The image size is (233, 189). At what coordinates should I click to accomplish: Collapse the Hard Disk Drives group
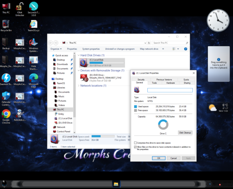pos(79,55)
